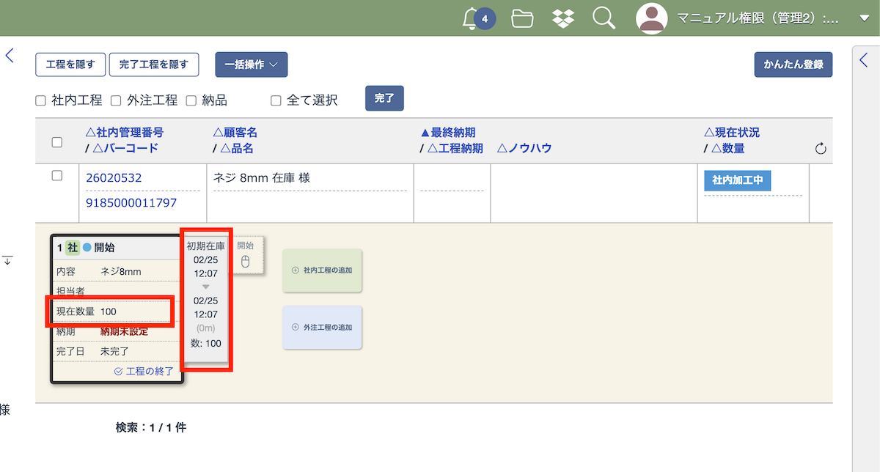Click 工程の終了 link in process card

(x=144, y=372)
